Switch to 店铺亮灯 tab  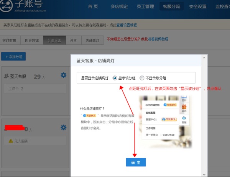point(92,40)
